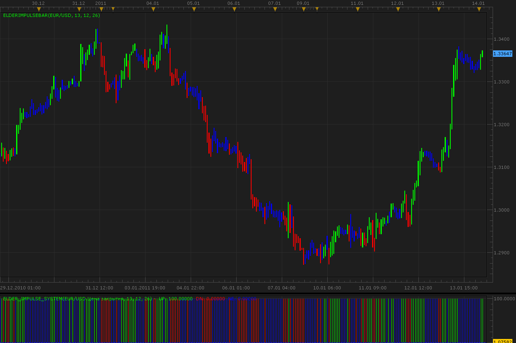Select the ELDERIMPULSEBAR(EUR/USD, 13, 12, 26) indicator label
The image size is (516, 343).
click(52, 15)
